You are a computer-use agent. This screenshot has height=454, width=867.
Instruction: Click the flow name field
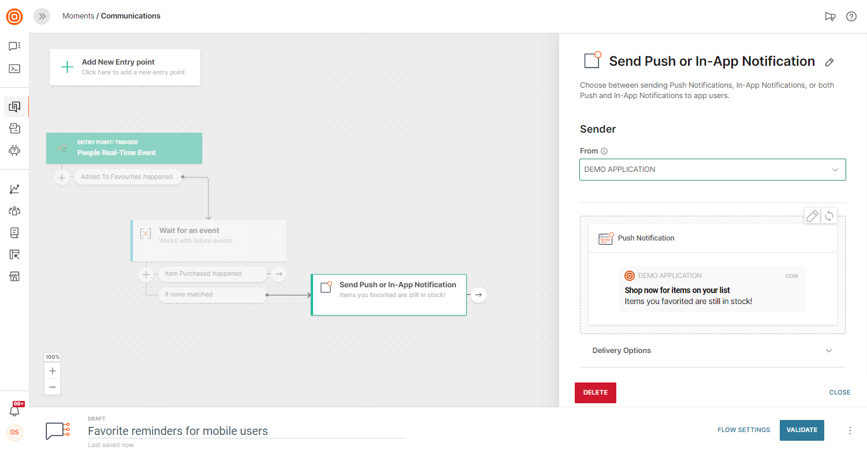point(245,431)
